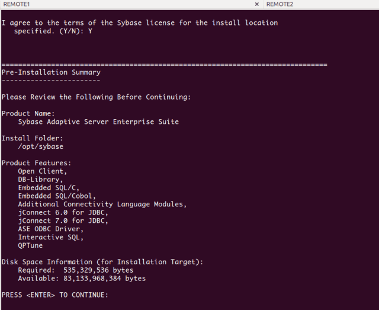Click the 'QPTune' feature line

pos(30,245)
